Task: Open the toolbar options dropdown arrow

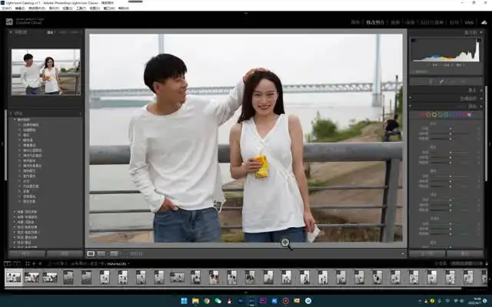Action: click(401, 253)
